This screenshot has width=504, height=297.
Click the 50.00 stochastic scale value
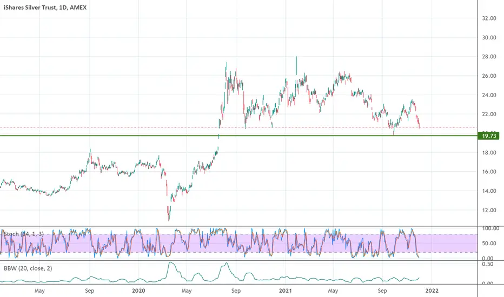click(x=489, y=243)
